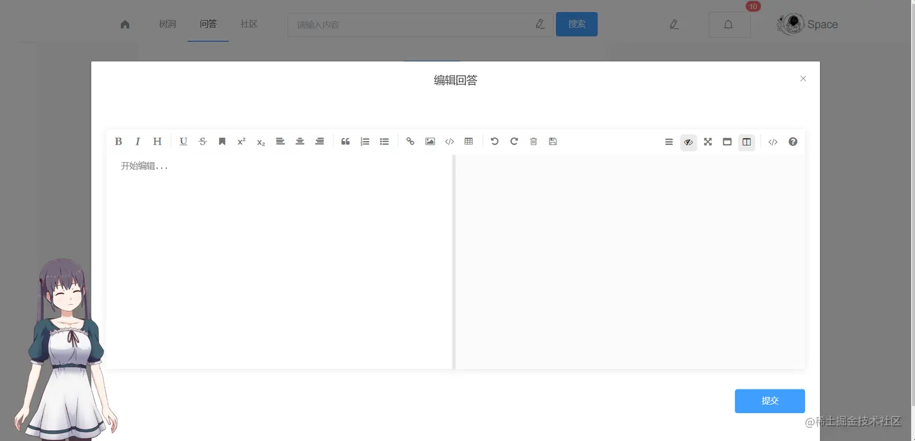The height and width of the screenshot is (441, 915).
Task: Insert a hyperlink
Action: [410, 142]
